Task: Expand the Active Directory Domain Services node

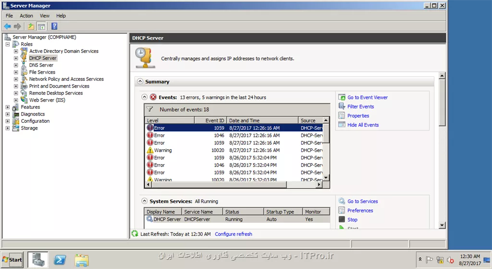Action: (16, 51)
